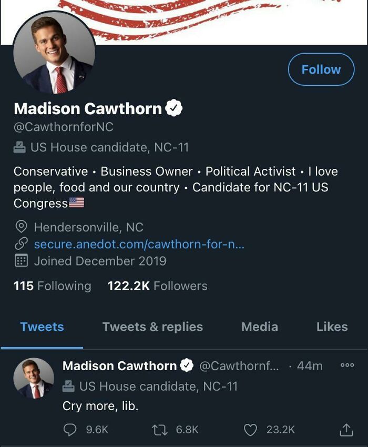Switch to the Media tab
This screenshot has height=447, width=368.
pyautogui.click(x=259, y=327)
